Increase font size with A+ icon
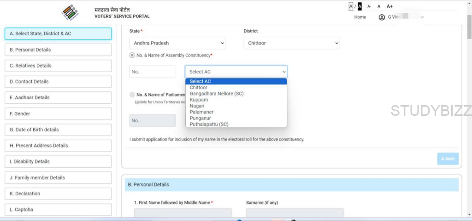472x221 pixels. 389,6
